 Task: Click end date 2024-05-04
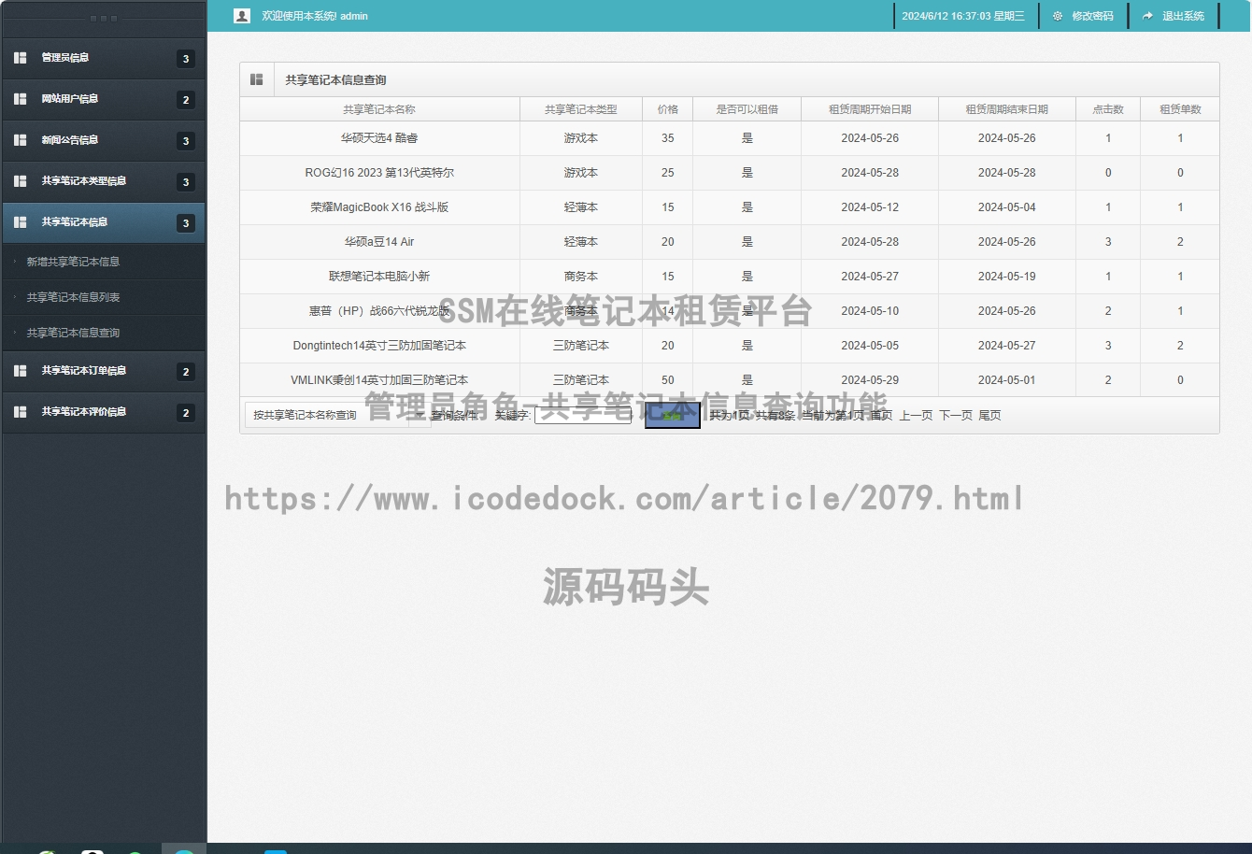[x=1007, y=207]
